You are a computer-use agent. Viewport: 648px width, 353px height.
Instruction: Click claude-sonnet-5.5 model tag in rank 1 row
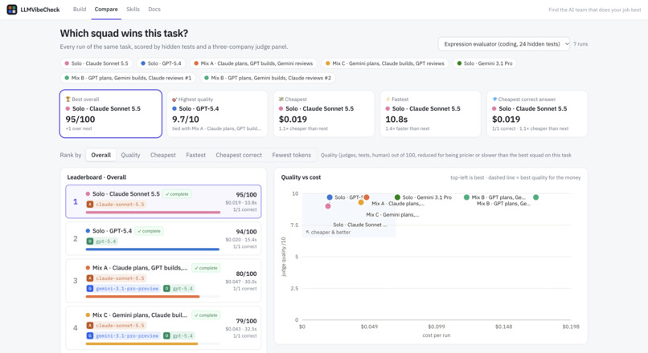coord(116,204)
